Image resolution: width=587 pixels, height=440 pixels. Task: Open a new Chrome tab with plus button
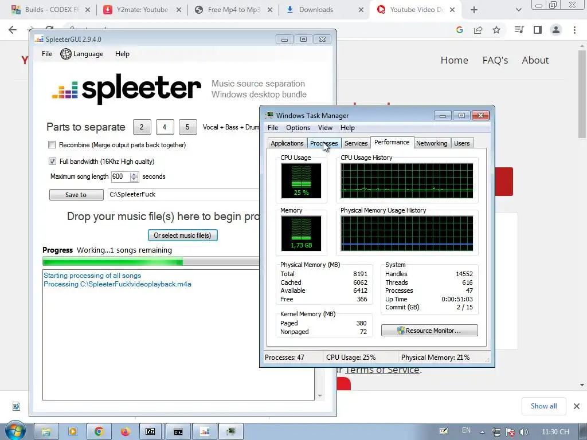pos(474,10)
